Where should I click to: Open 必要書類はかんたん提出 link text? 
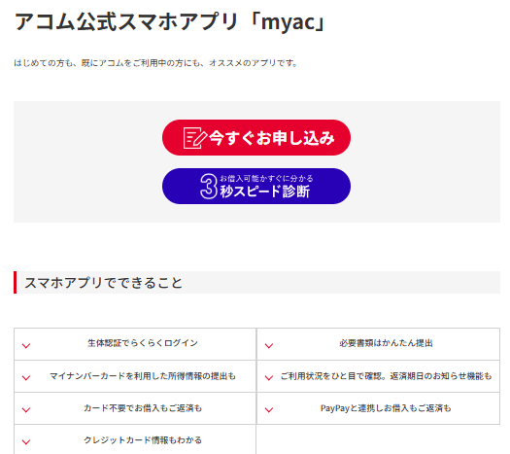pyautogui.click(x=386, y=343)
